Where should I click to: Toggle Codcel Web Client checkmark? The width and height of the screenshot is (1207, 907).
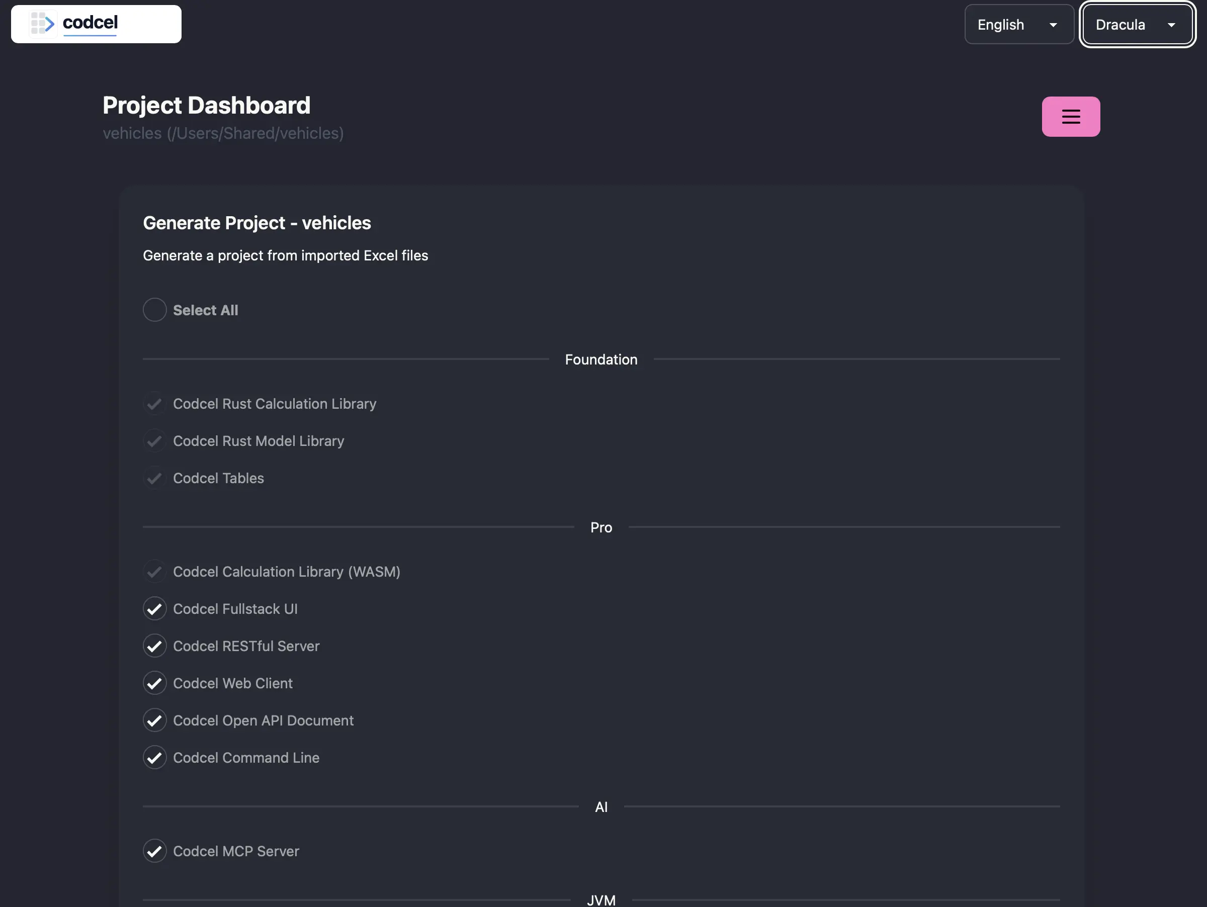click(154, 683)
